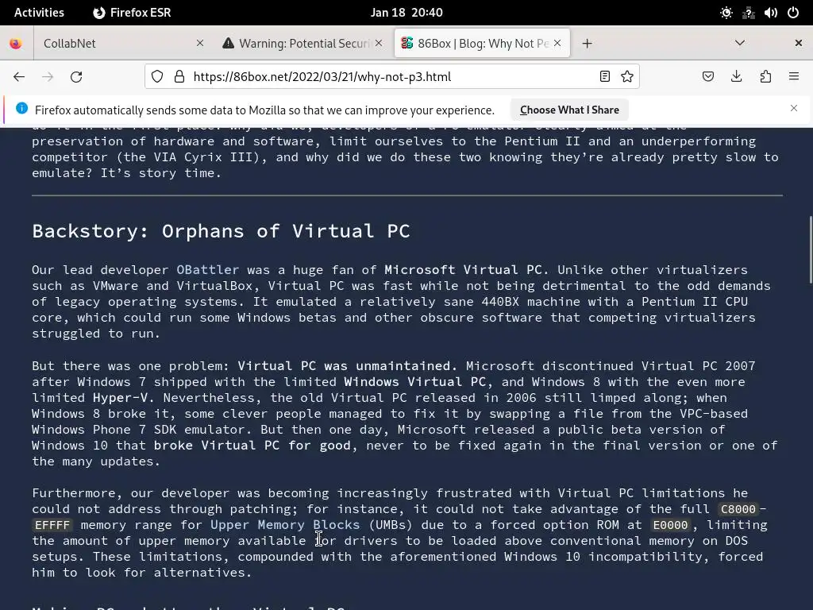The width and height of the screenshot is (813, 610).
Task: Open Save to Pocket icon
Action: click(707, 77)
